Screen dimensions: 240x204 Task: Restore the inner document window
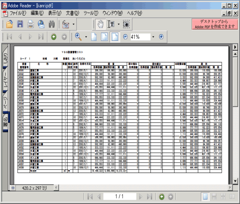coord(229,13)
